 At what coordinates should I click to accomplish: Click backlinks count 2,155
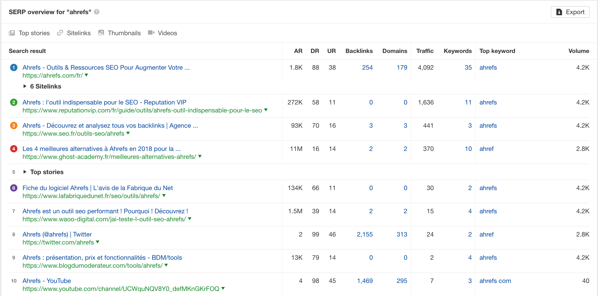(365, 234)
